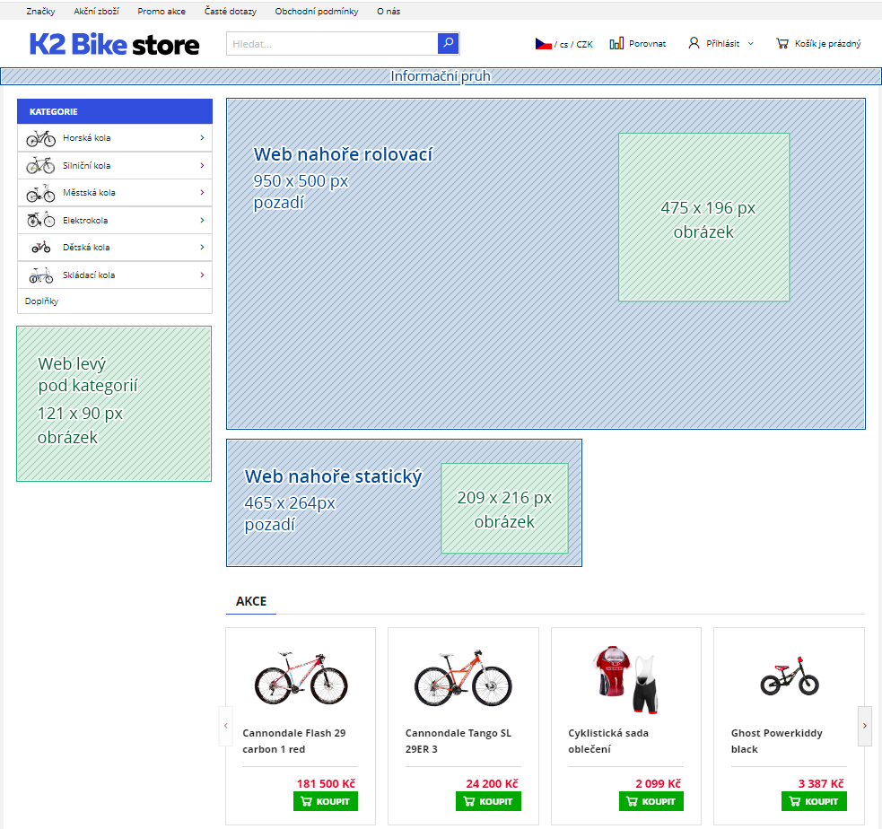Click the Horská kola category label
The height and width of the screenshot is (829, 882).
[x=87, y=138]
